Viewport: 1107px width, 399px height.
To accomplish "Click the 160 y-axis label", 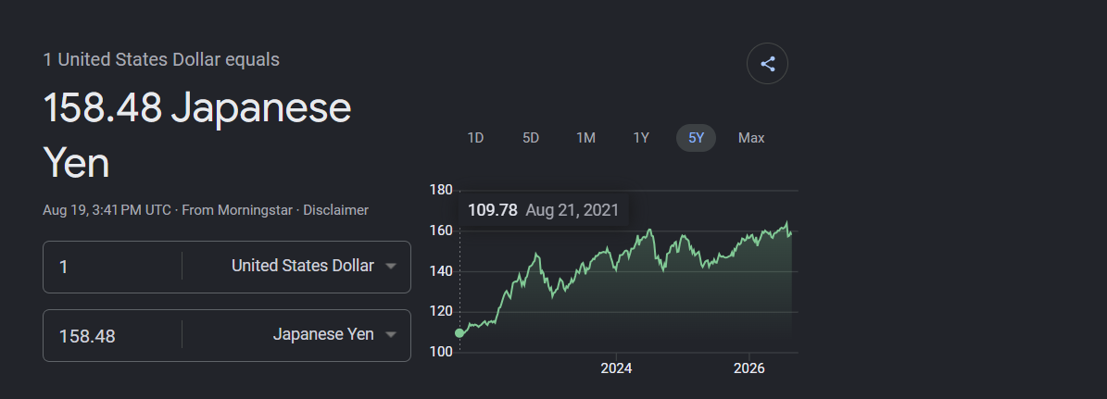I will 441,231.
